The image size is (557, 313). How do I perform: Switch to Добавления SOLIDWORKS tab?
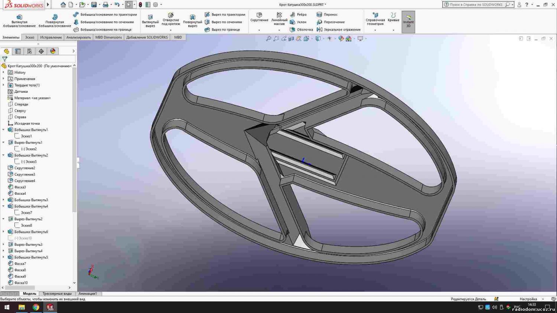[147, 37]
